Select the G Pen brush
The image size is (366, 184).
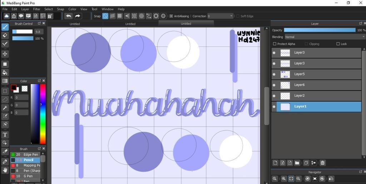coord(25,176)
